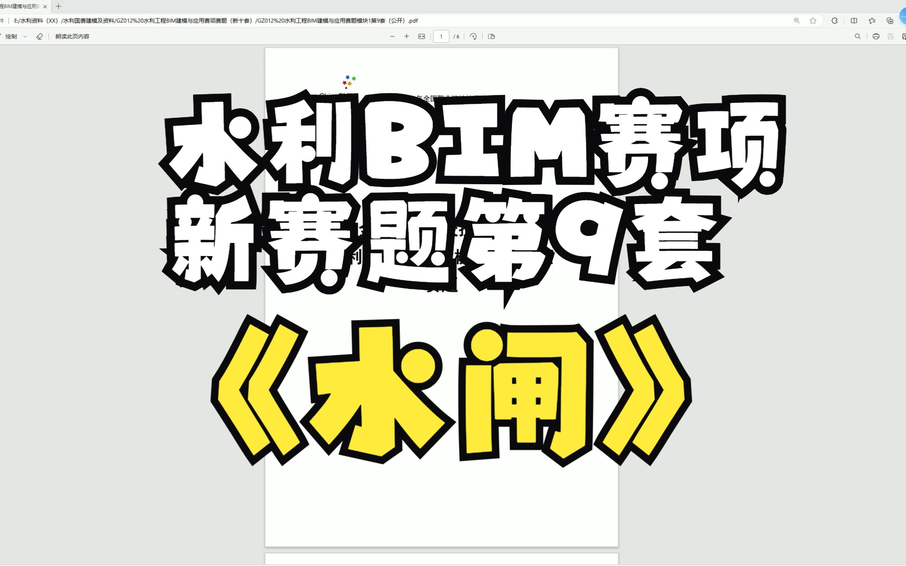Screen dimensions: 906x566
Task: Search within the PDF document
Action: [858, 36]
